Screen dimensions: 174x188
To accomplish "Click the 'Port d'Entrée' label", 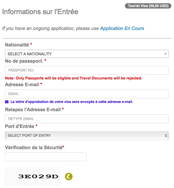I will [20, 127].
